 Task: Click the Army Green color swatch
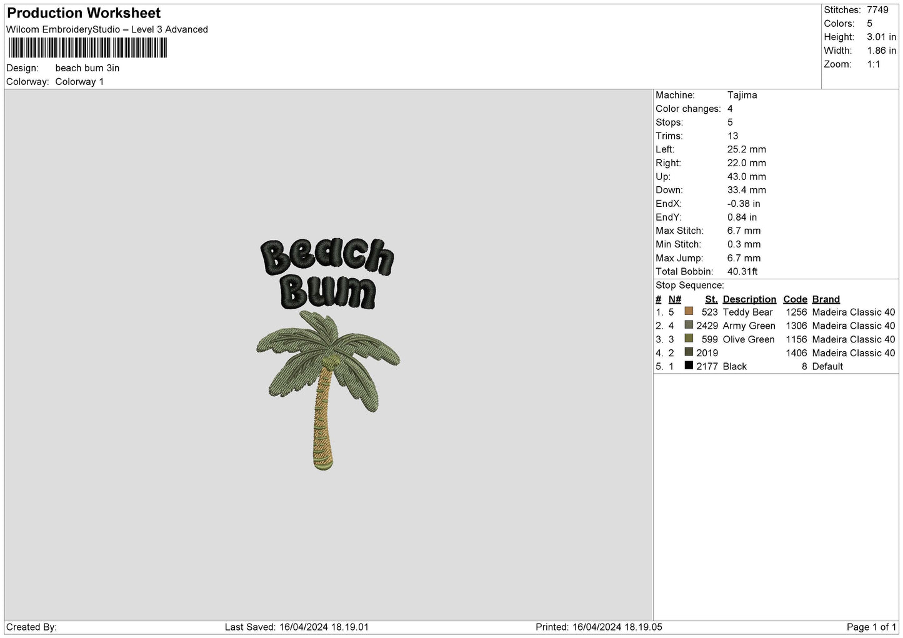click(689, 325)
